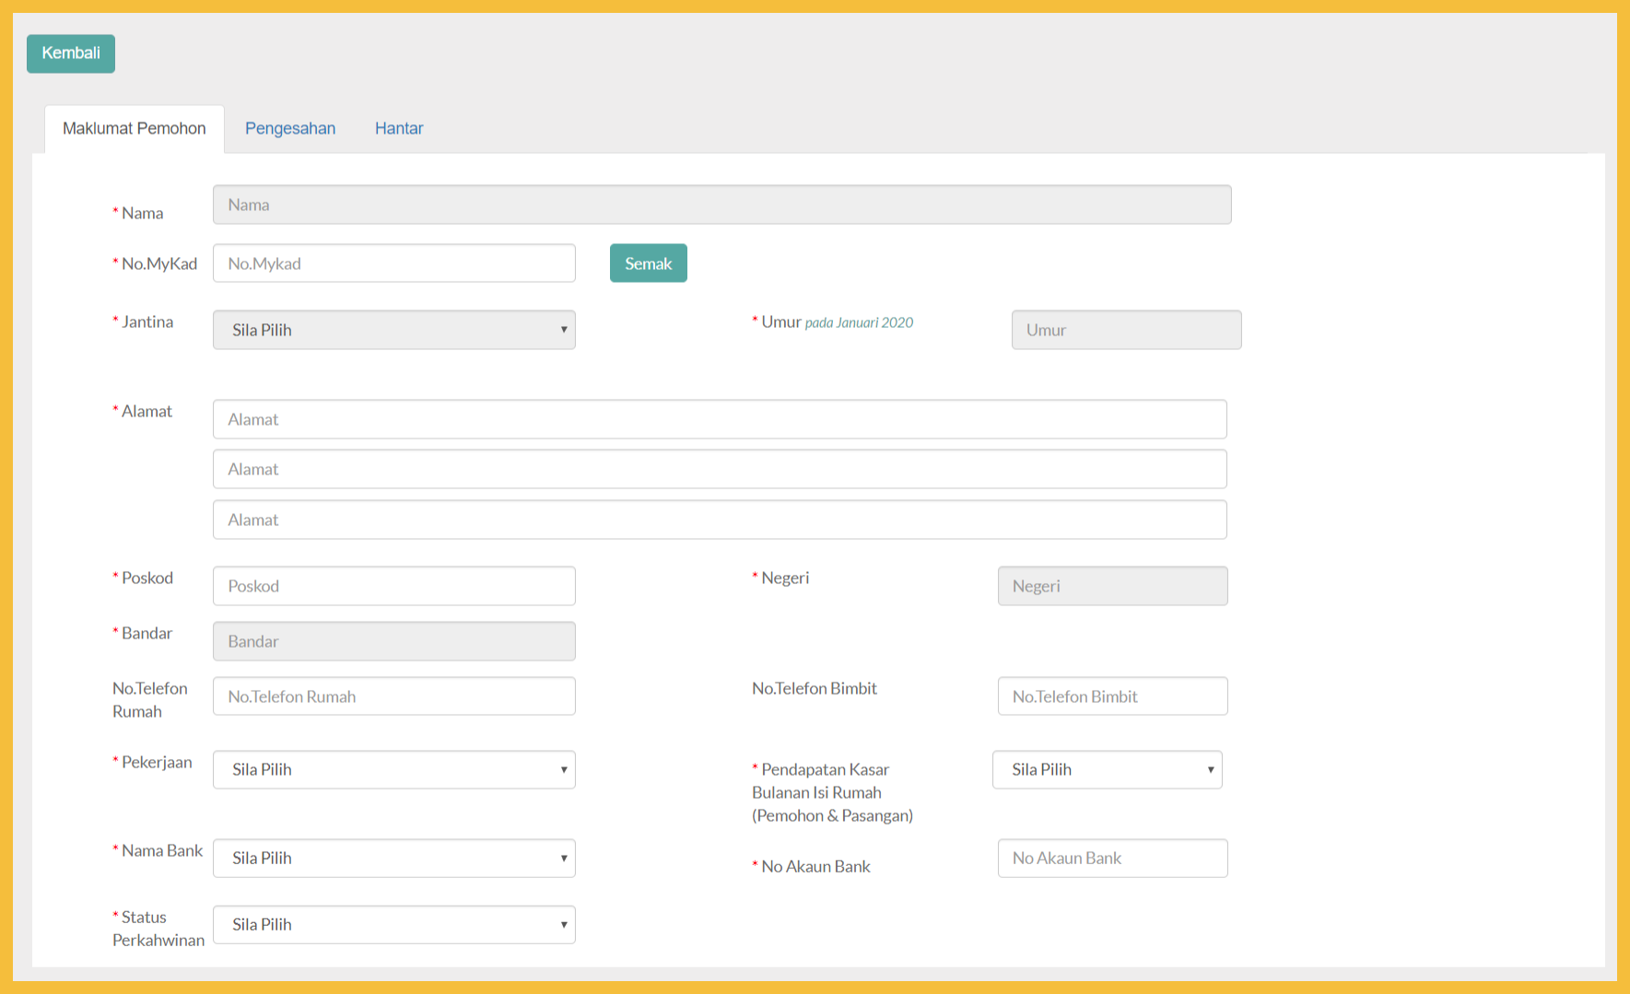
Task: Switch to the Pengesahan tab
Action: coord(290,128)
